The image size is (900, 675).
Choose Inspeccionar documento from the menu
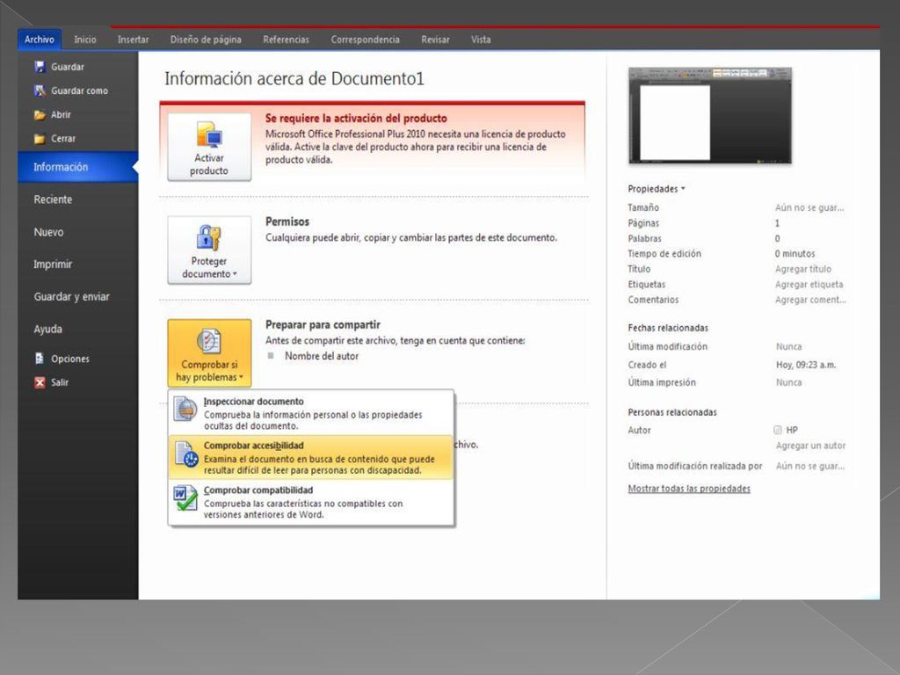[311, 413]
